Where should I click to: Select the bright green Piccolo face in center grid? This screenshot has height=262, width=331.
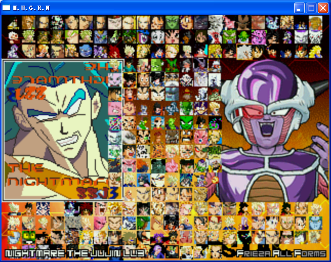186,123
